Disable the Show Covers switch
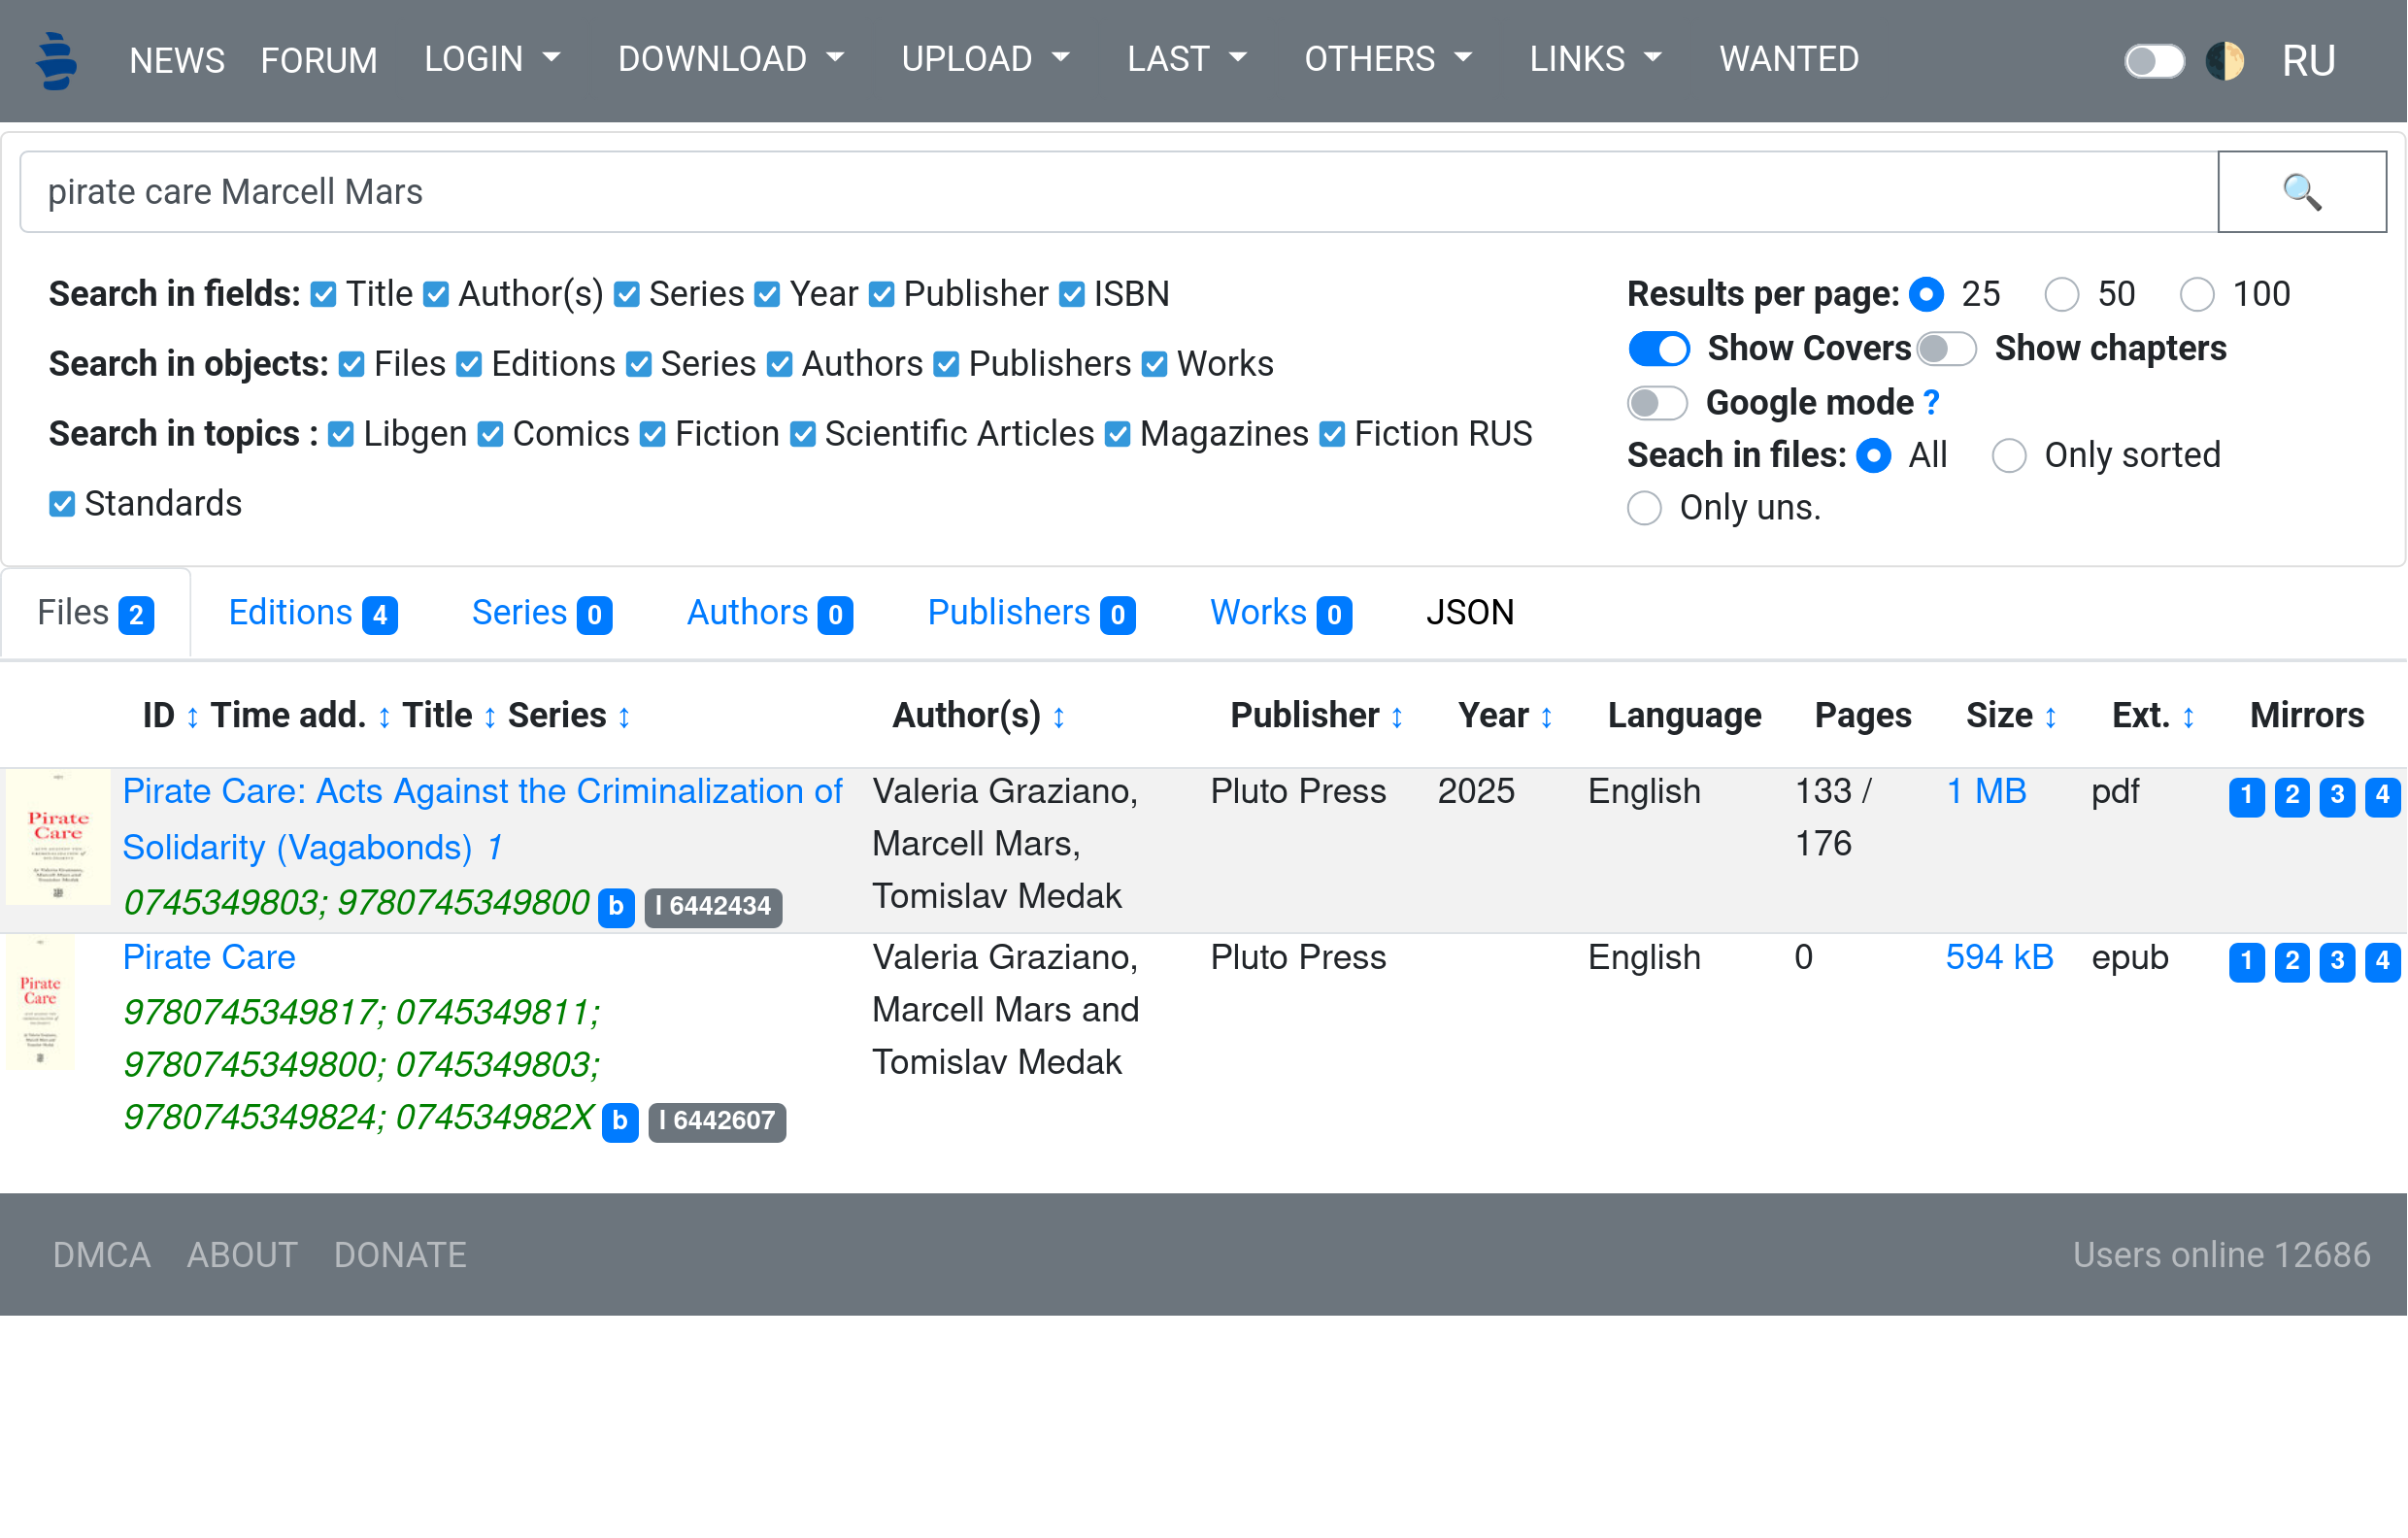The width and height of the screenshot is (2408, 1538). click(x=1658, y=349)
